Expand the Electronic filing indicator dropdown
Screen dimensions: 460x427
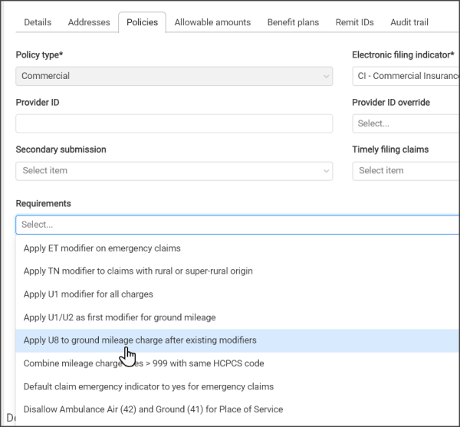click(406, 76)
